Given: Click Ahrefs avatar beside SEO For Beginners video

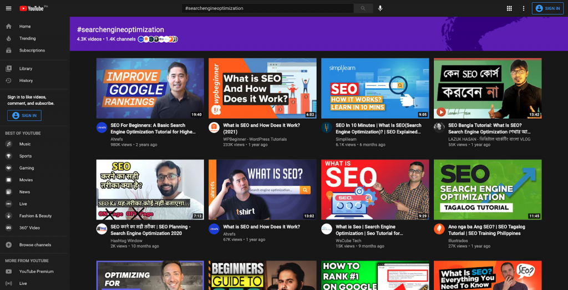Looking at the screenshot, I should 102,128.
